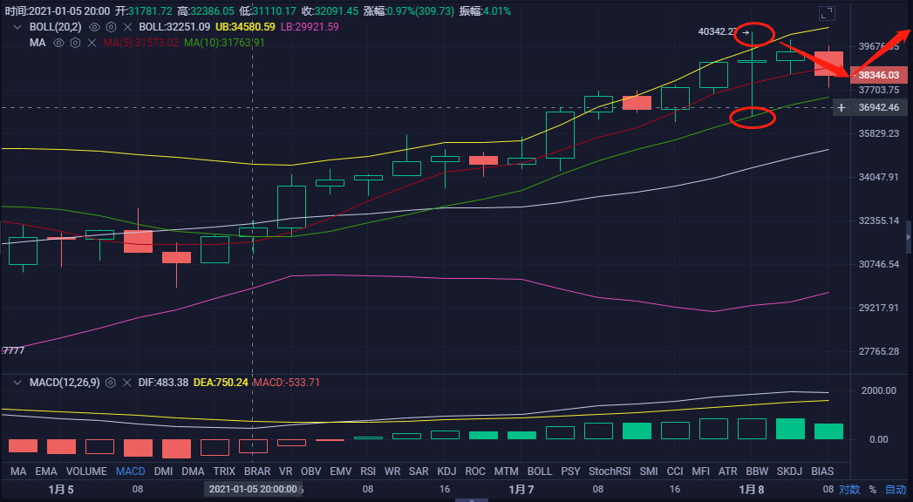Toggle 对数 logarithmic price scale
The width and height of the screenshot is (913, 502).
(849, 489)
